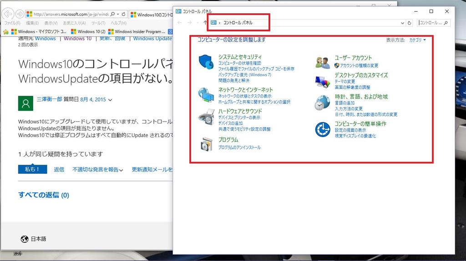Viewport: 466px width, 261px height.
Task: Open ネットワークの状態とタスクの表示 link
Action: tap(244, 96)
